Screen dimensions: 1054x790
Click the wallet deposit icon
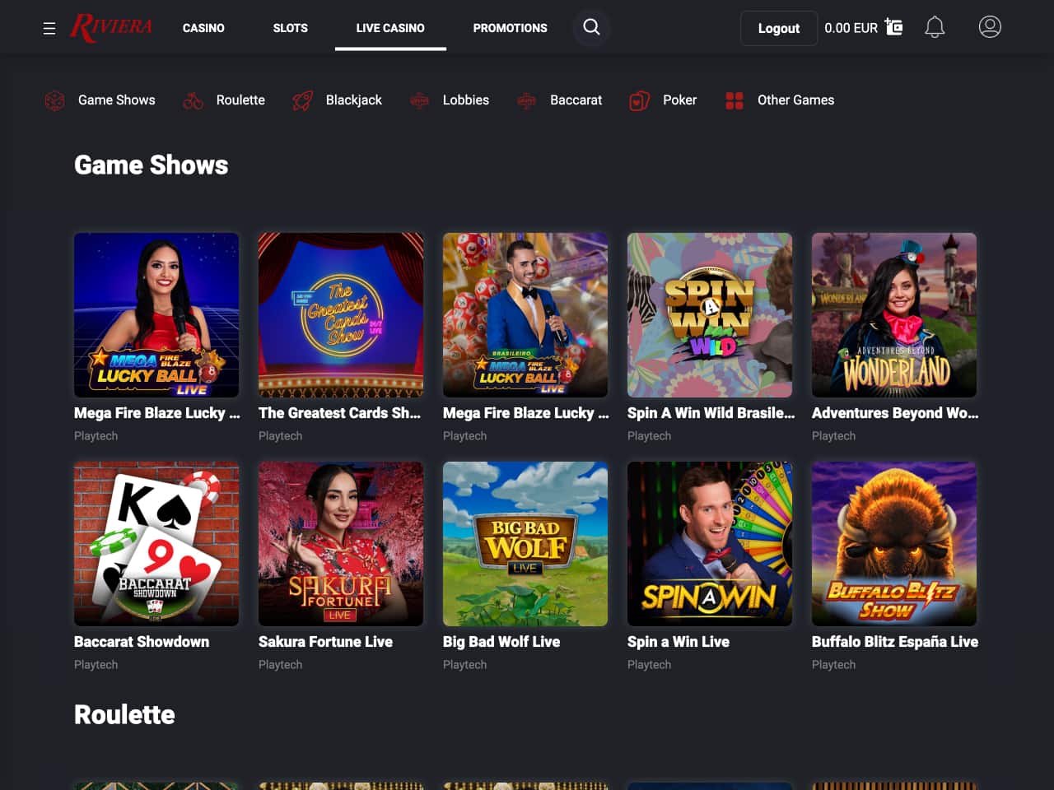(893, 27)
